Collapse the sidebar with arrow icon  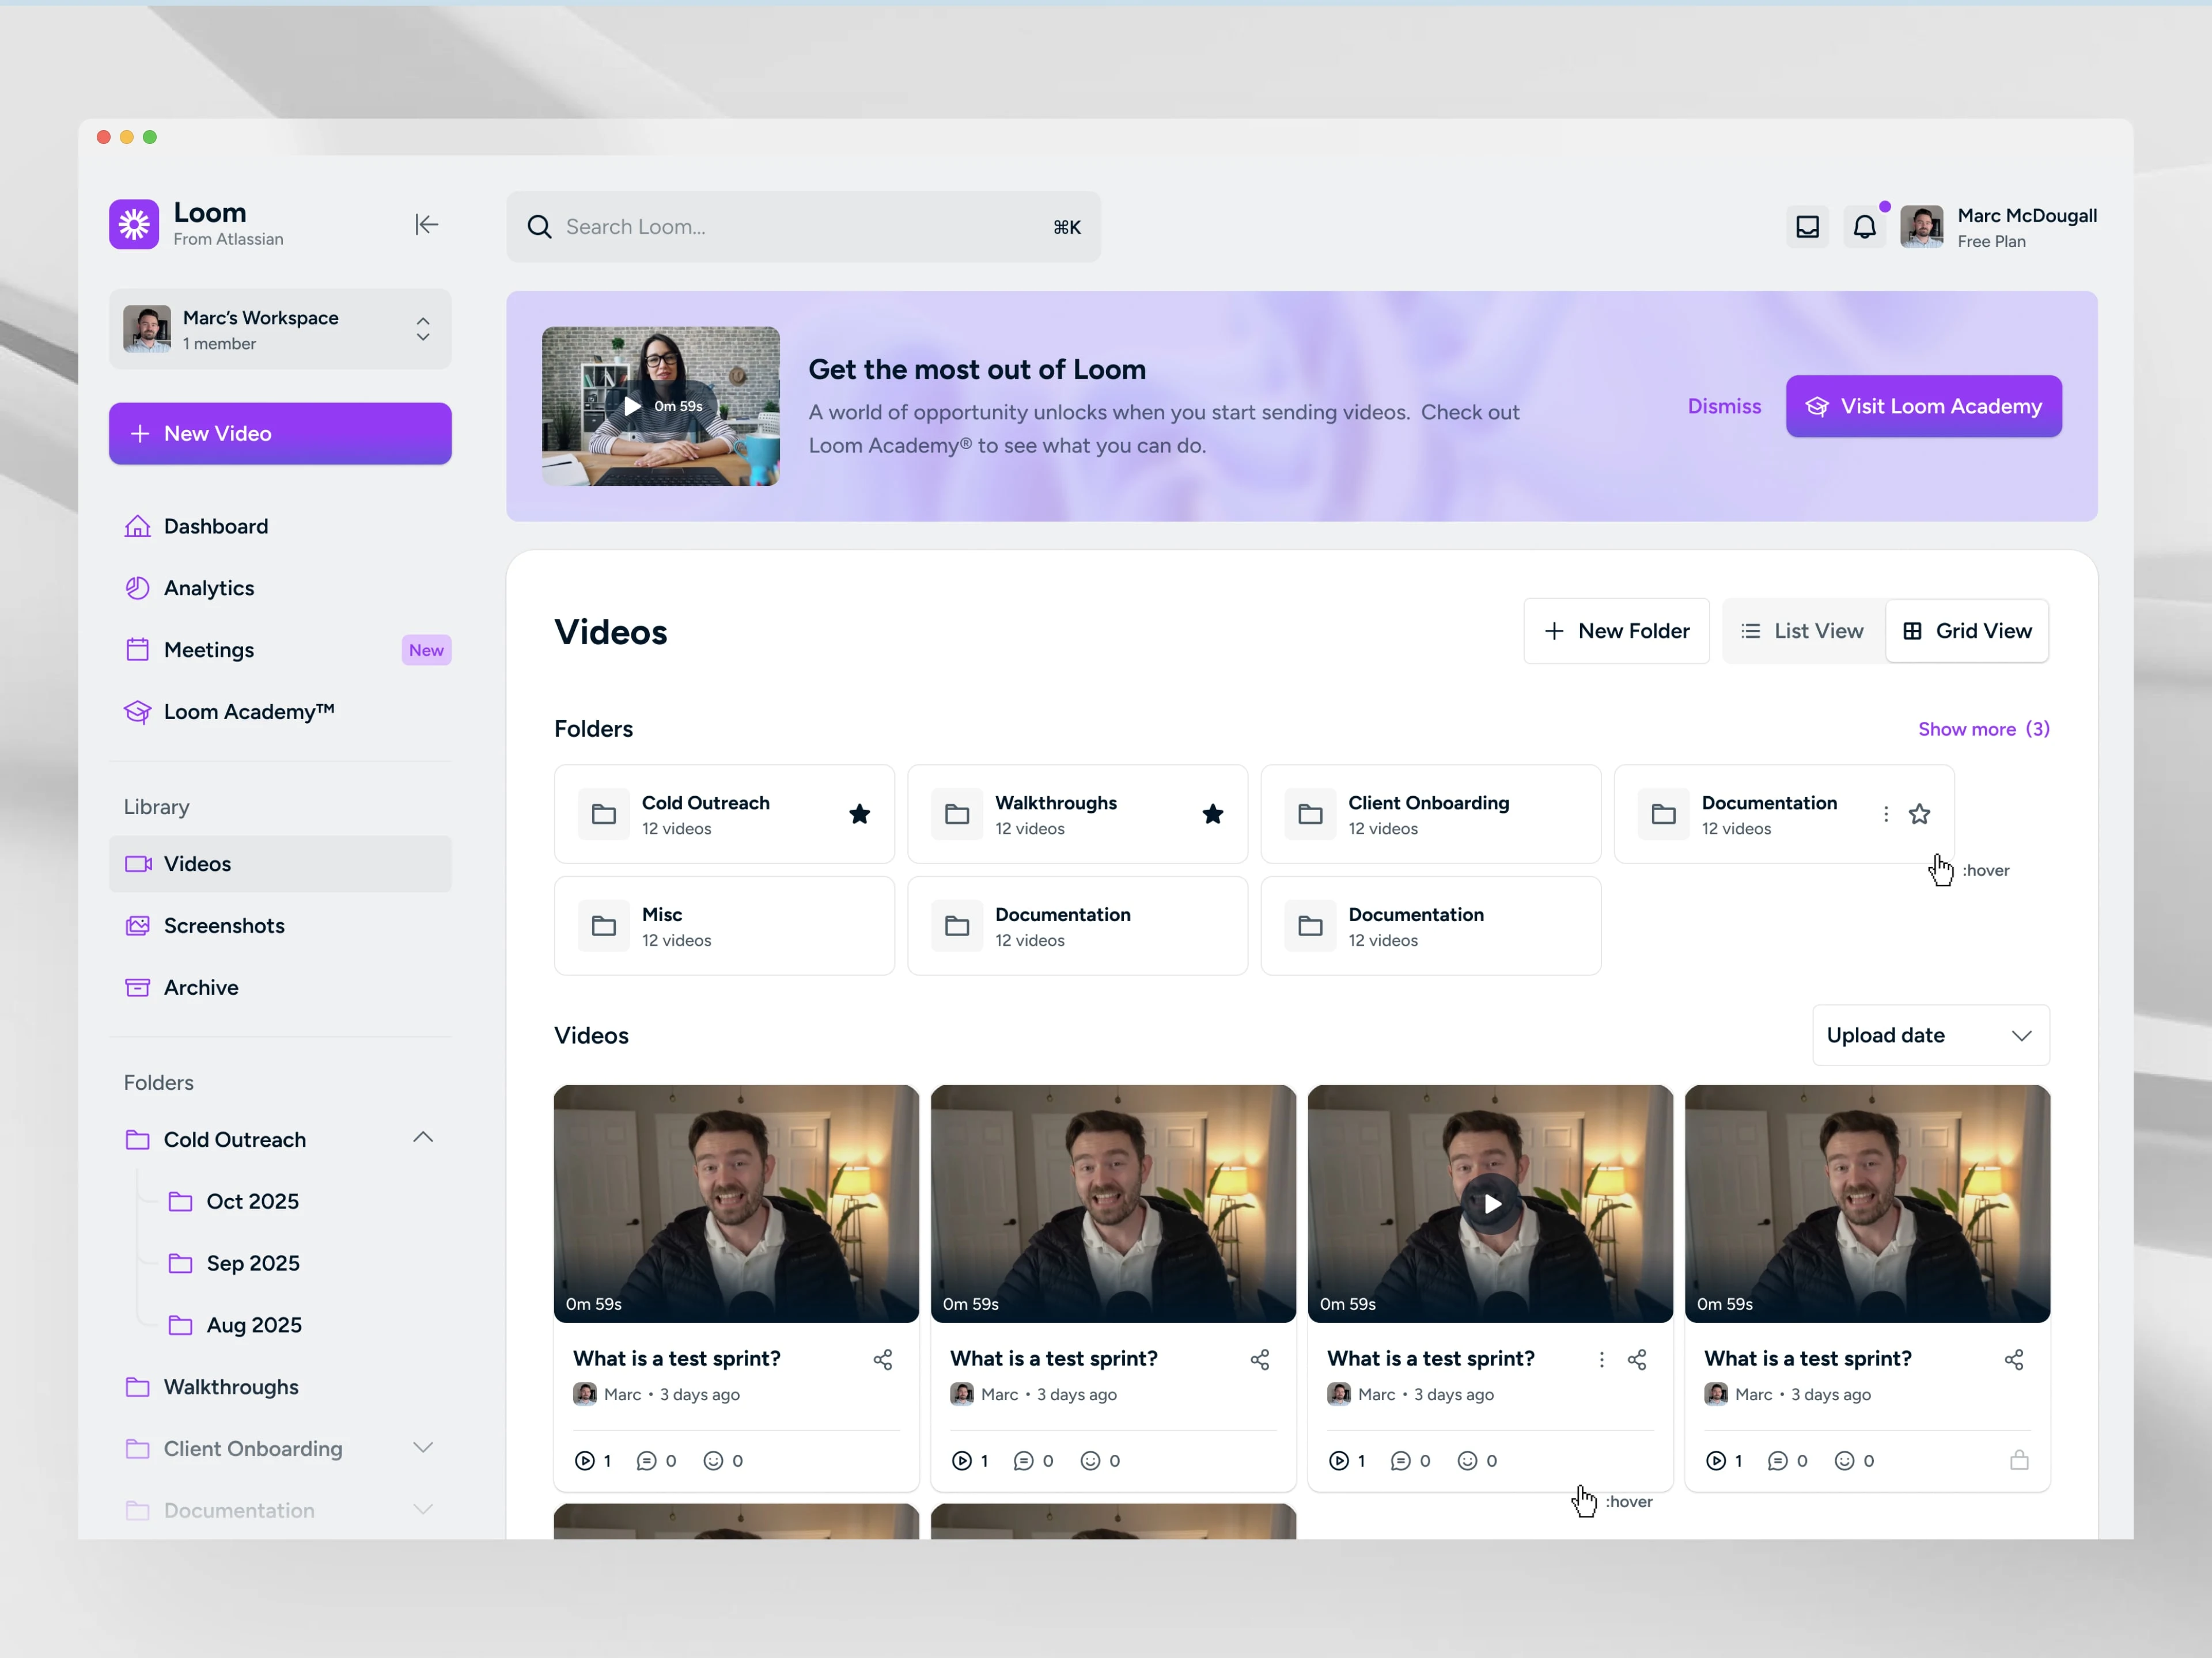[x=426, y=225]
